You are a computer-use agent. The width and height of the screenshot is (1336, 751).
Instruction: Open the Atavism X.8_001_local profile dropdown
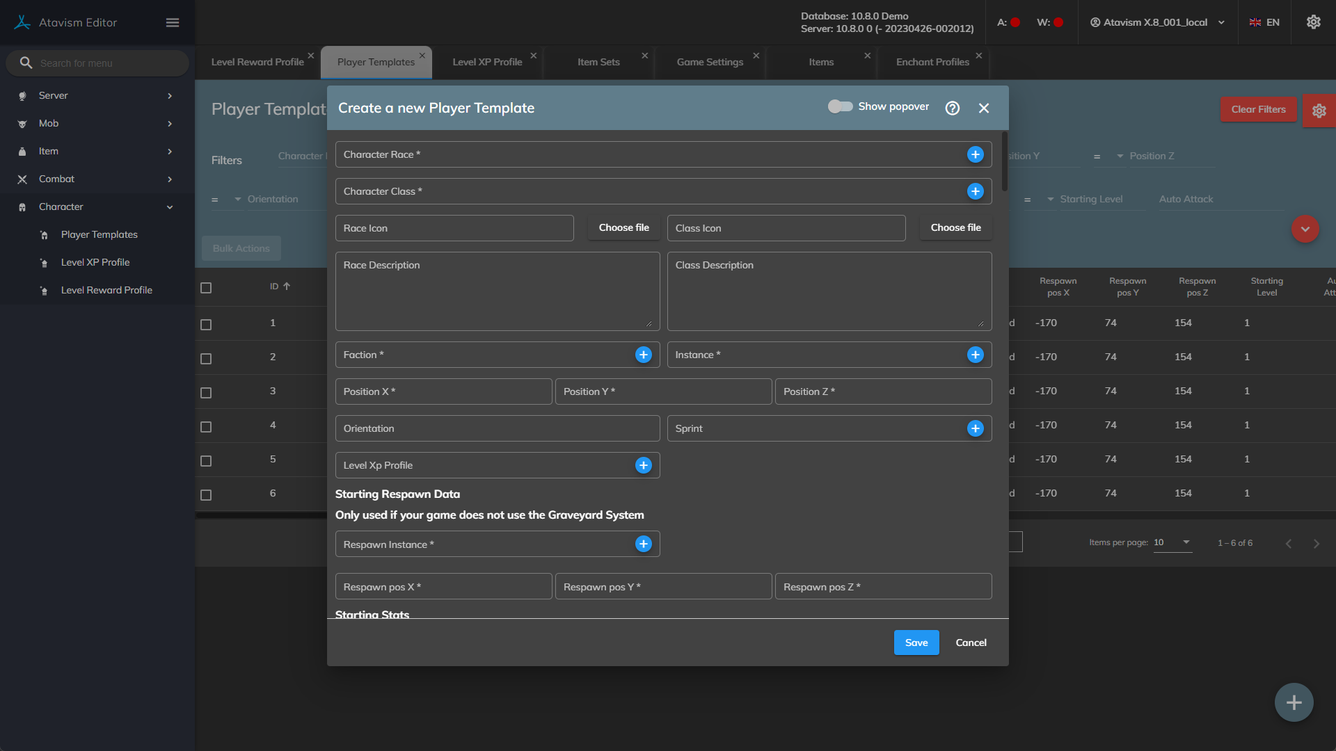point(1156,22)
